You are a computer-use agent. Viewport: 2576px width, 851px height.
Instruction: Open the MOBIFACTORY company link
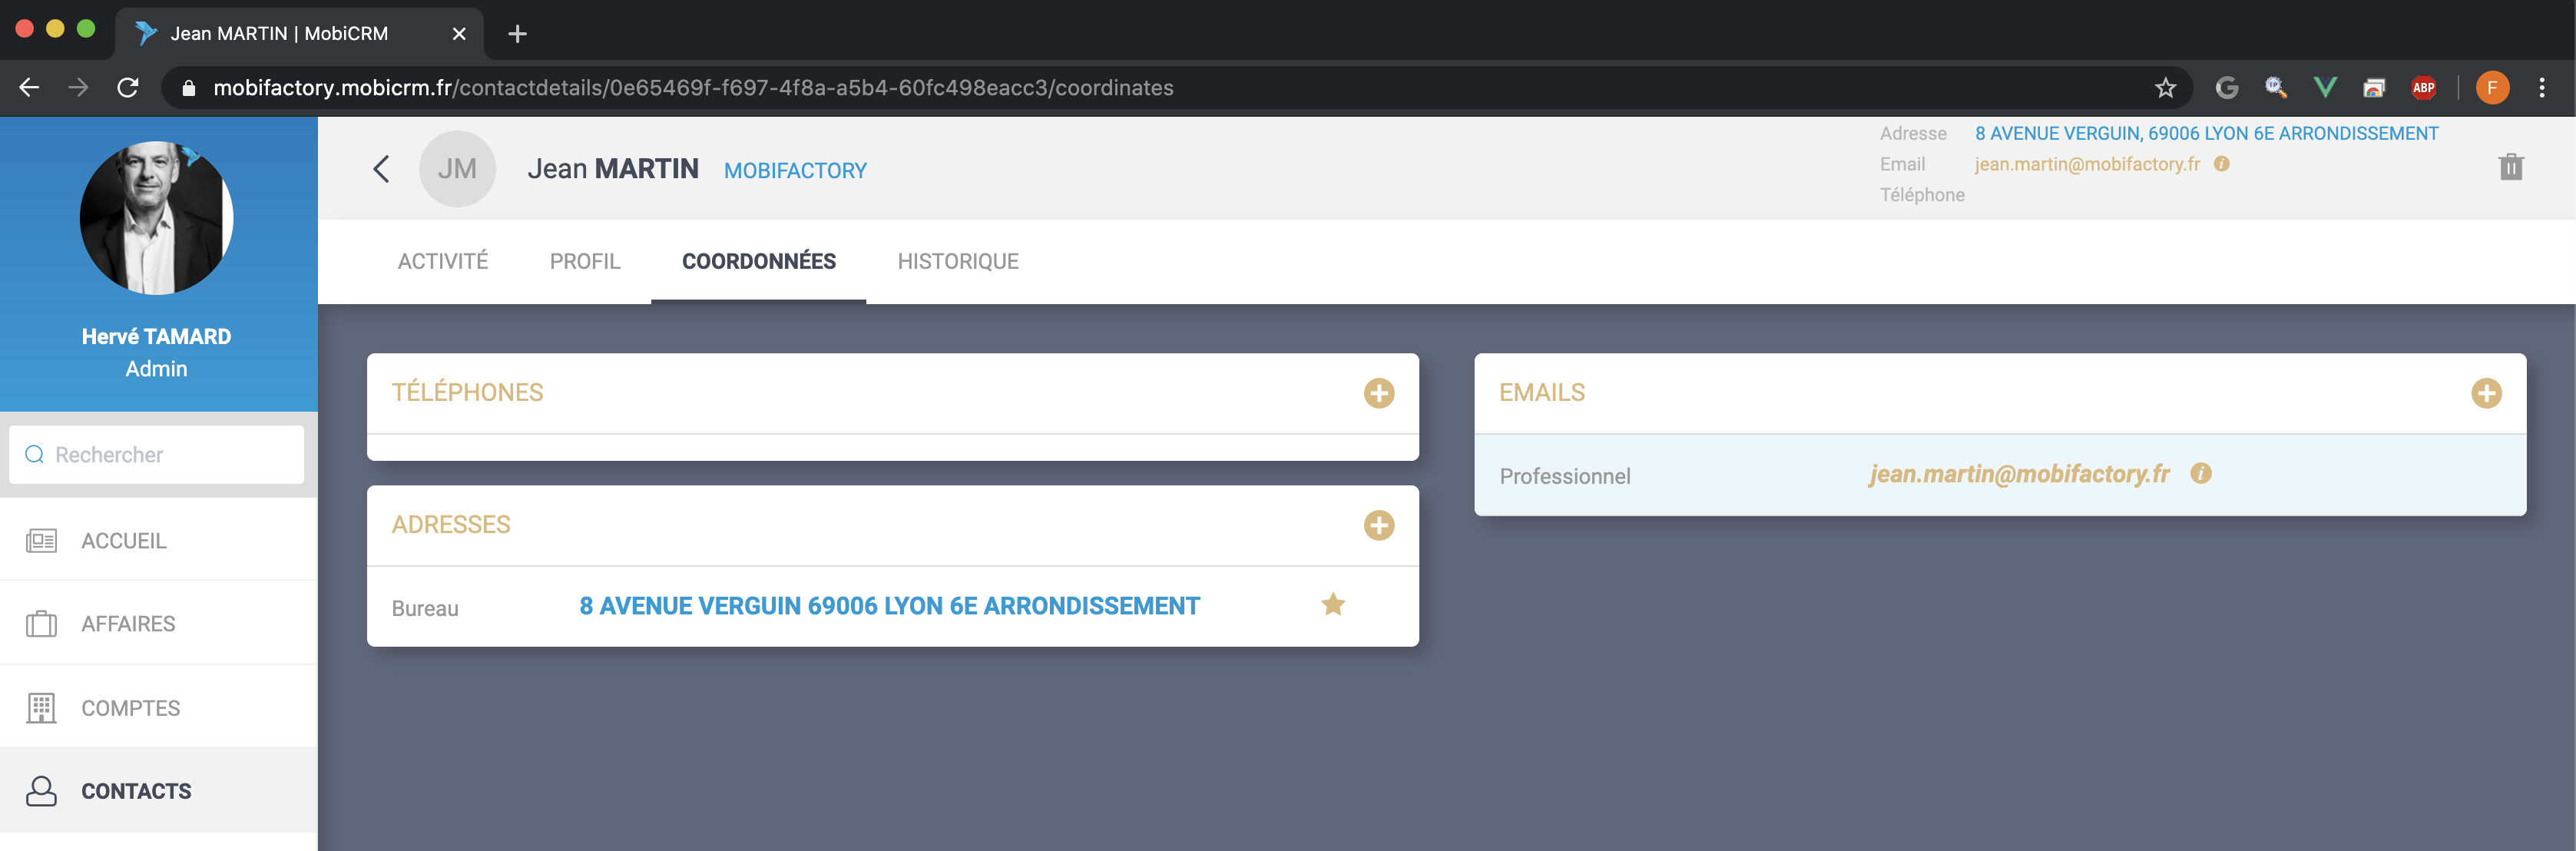[x=795, y=171]
